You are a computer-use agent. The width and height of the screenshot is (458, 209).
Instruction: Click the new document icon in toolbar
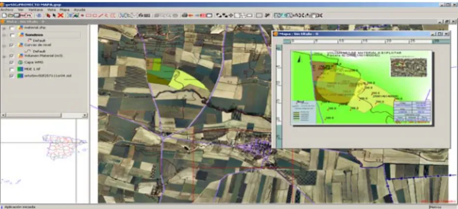(x=4, y=15)
